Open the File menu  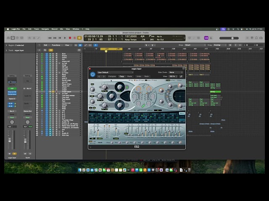coord(24,29)
